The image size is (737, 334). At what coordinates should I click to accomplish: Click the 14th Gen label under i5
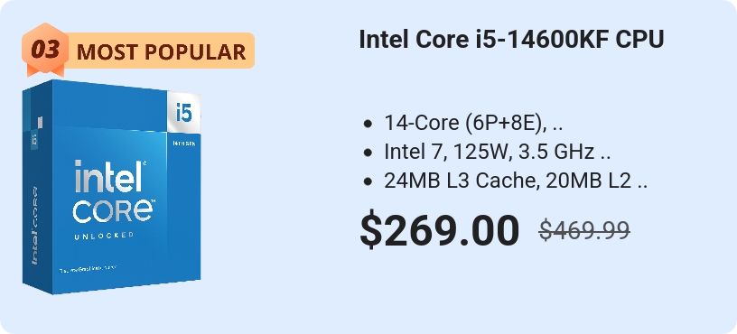183,143
